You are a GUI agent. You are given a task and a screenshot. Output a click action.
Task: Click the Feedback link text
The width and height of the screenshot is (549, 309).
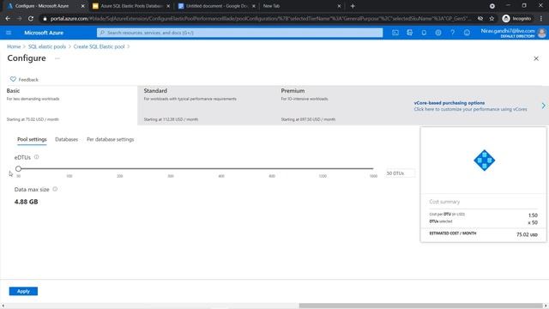coord(28,80)
